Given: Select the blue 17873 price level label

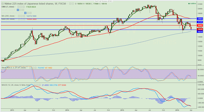Looking at the screenshot, I should 200,18.
